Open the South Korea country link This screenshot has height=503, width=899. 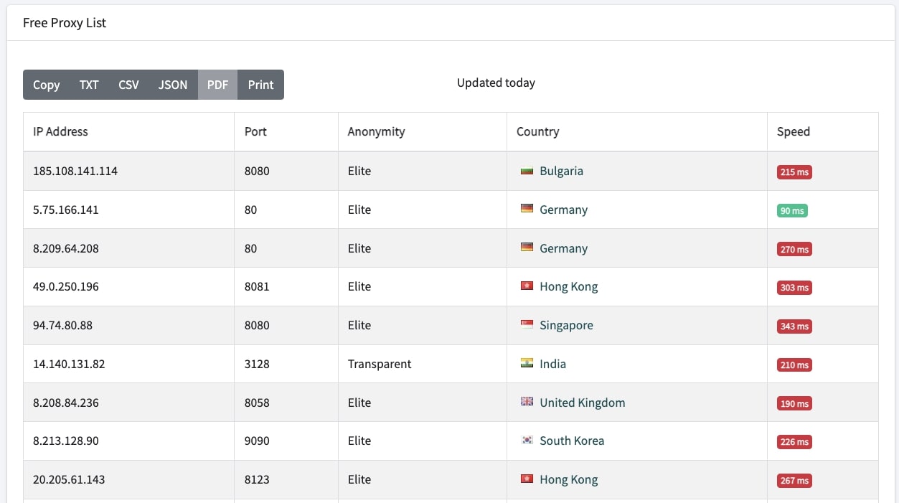click(572, 441)
